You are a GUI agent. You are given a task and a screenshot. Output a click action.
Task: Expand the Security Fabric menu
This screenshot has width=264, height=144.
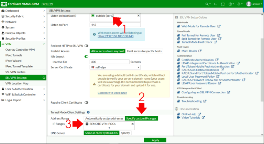[23, 16]
